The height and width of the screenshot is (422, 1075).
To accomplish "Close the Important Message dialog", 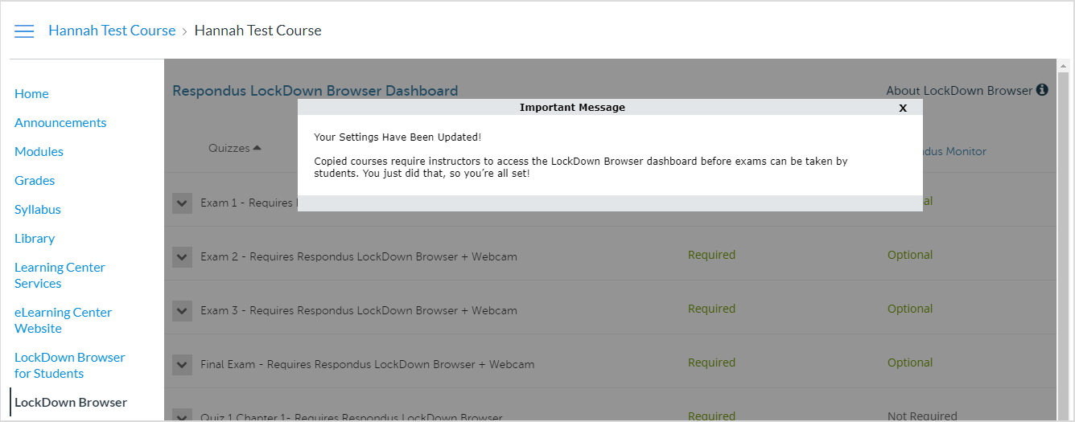I will coord(903,108).
